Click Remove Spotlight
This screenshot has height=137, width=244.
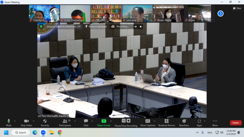(96, 27)
